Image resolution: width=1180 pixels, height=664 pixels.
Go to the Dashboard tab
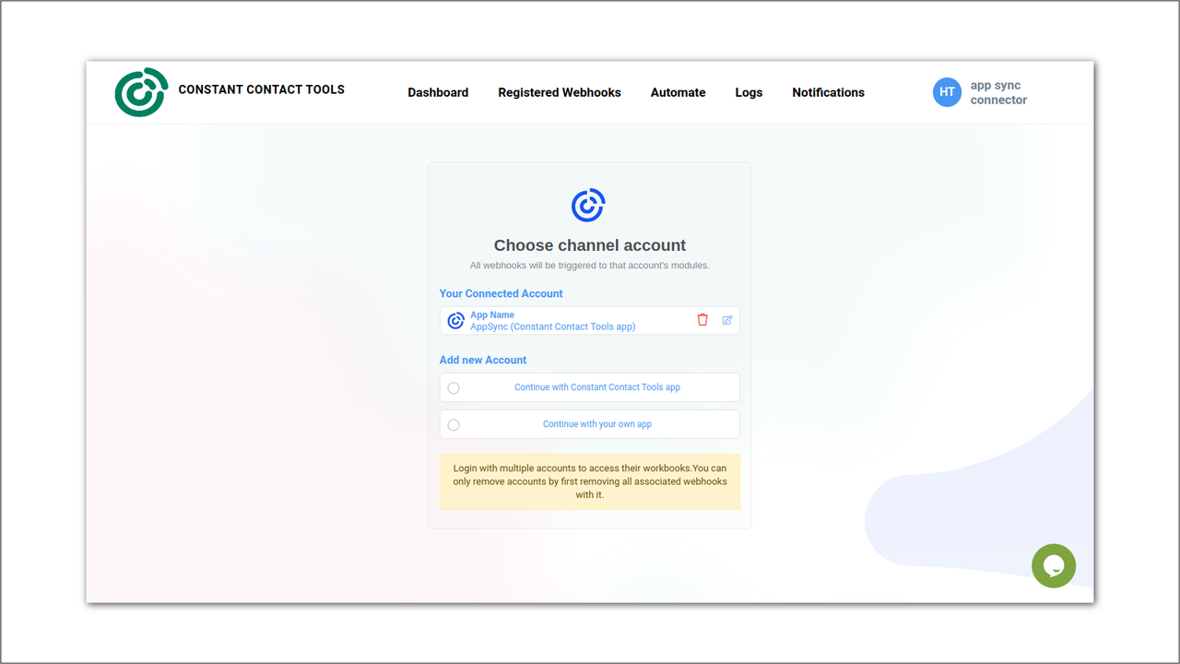pos(438,92)
